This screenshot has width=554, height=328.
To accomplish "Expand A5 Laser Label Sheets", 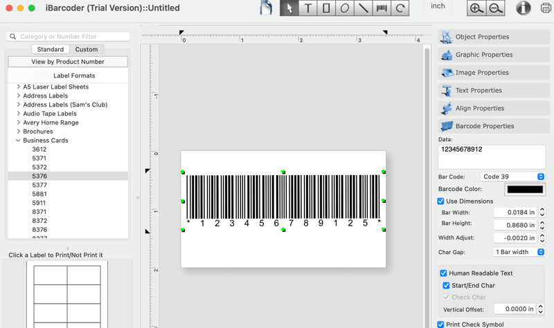I will pos(19,86).
